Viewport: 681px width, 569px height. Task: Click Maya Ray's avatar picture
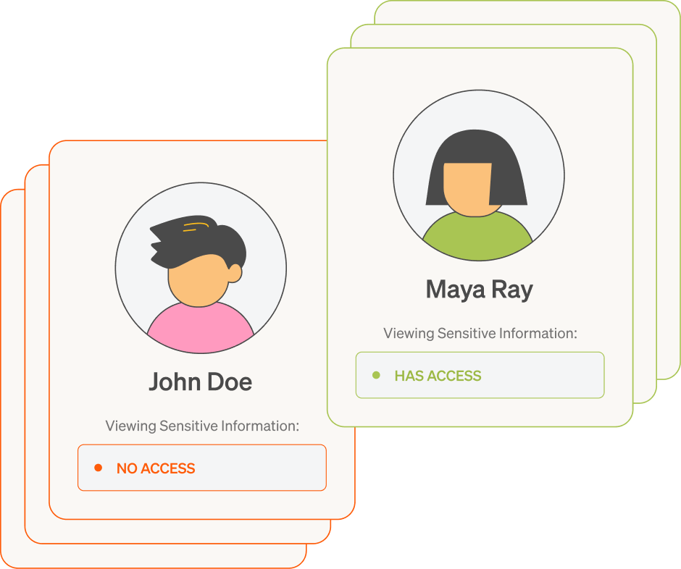(x=479, y=175)
